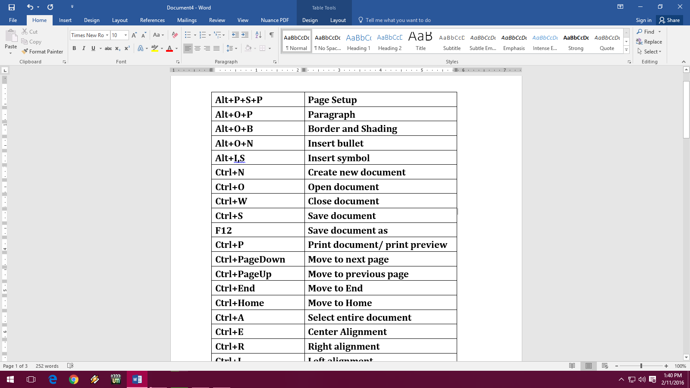Open the Line Spacing dropdown
The height and width of the screenshot is (388, 690).
pyautogui.click(x=231, y=49)
